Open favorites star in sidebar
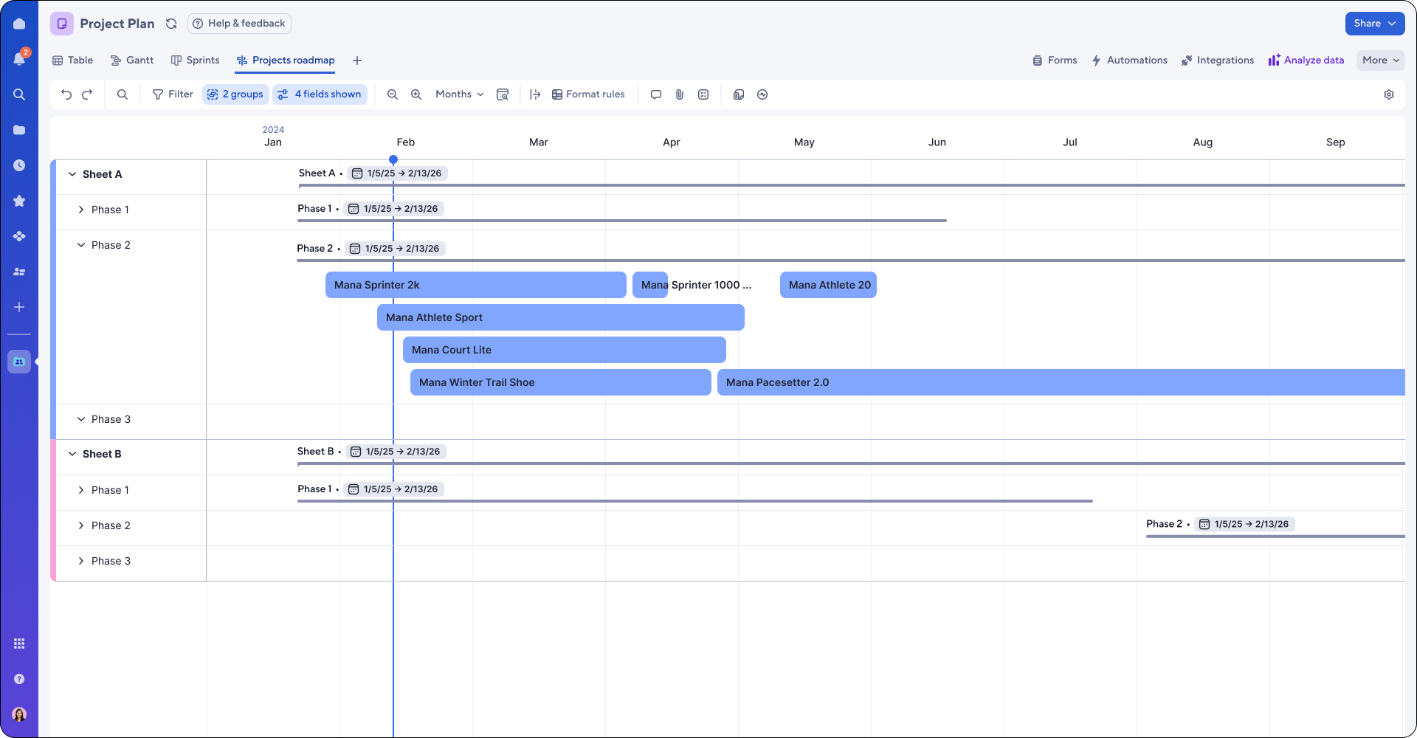The width and height of the screenshot is (1417, 738). [x=19, y=201]
